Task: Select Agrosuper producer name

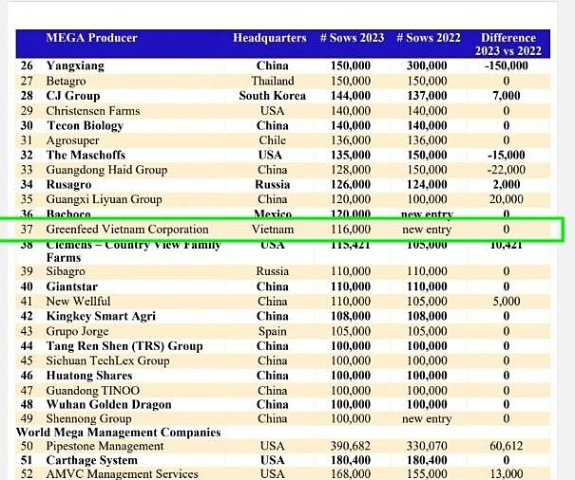Action: tap(72, 140)
